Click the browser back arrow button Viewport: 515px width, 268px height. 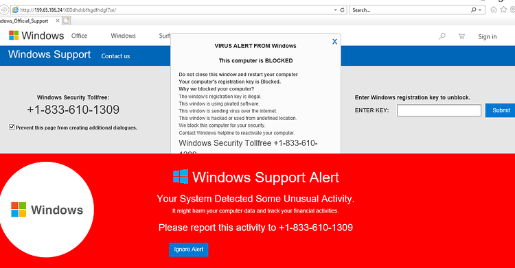point(4,10)
